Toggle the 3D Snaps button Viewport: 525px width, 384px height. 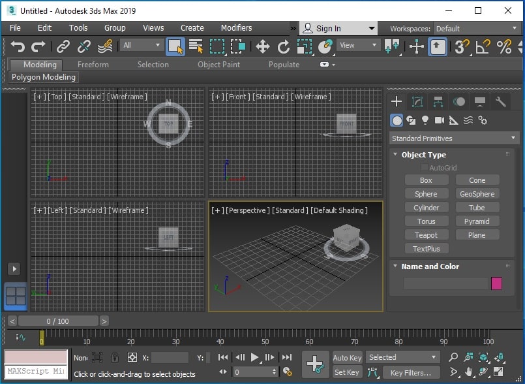tap(462, 46)
